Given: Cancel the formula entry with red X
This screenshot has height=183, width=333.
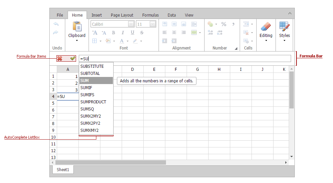Looking at the screenshot, I should (60, 59).
